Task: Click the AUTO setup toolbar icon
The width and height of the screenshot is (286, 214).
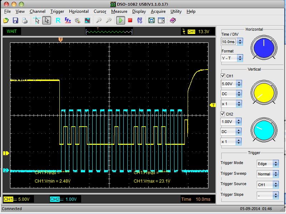Action: click(x=140, y=20)
